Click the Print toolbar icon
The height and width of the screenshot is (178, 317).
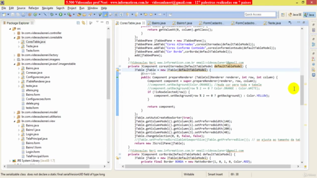[23, 14]
